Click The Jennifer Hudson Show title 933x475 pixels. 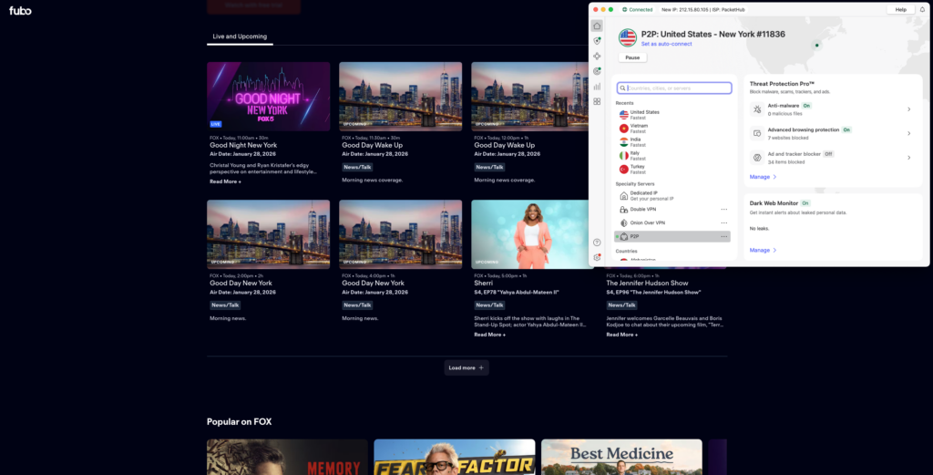pyautogui.click(x=647, y=284)
